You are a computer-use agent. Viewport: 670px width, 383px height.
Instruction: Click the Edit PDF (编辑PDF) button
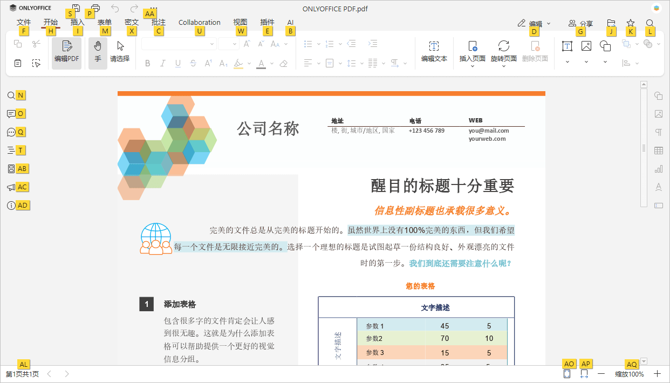(x=66, y=52)
